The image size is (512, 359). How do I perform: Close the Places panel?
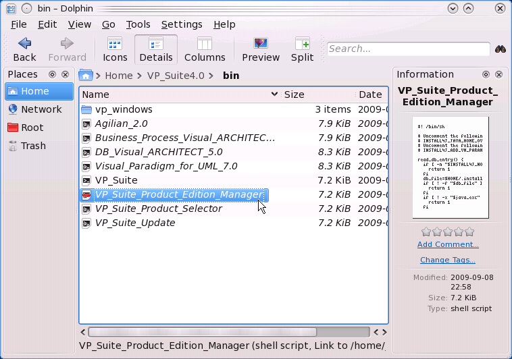tap(66, 75)
